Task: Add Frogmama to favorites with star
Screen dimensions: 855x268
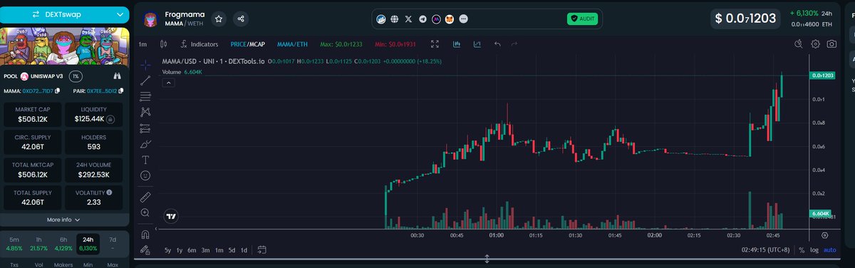Action: pyautogui.click(x=219, y=19)
